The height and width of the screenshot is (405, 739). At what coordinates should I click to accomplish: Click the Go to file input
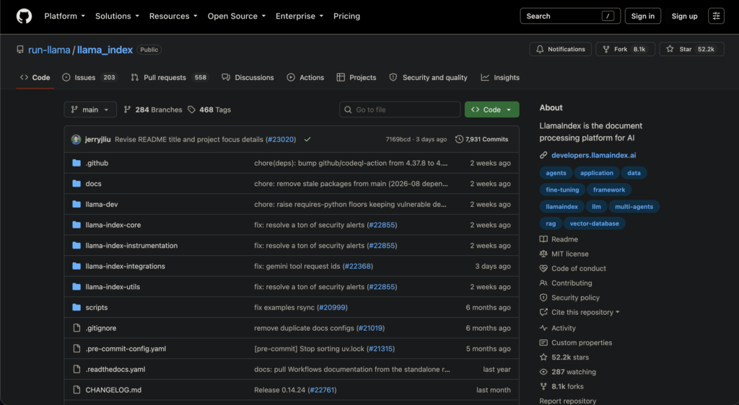(x=400, y=110)
